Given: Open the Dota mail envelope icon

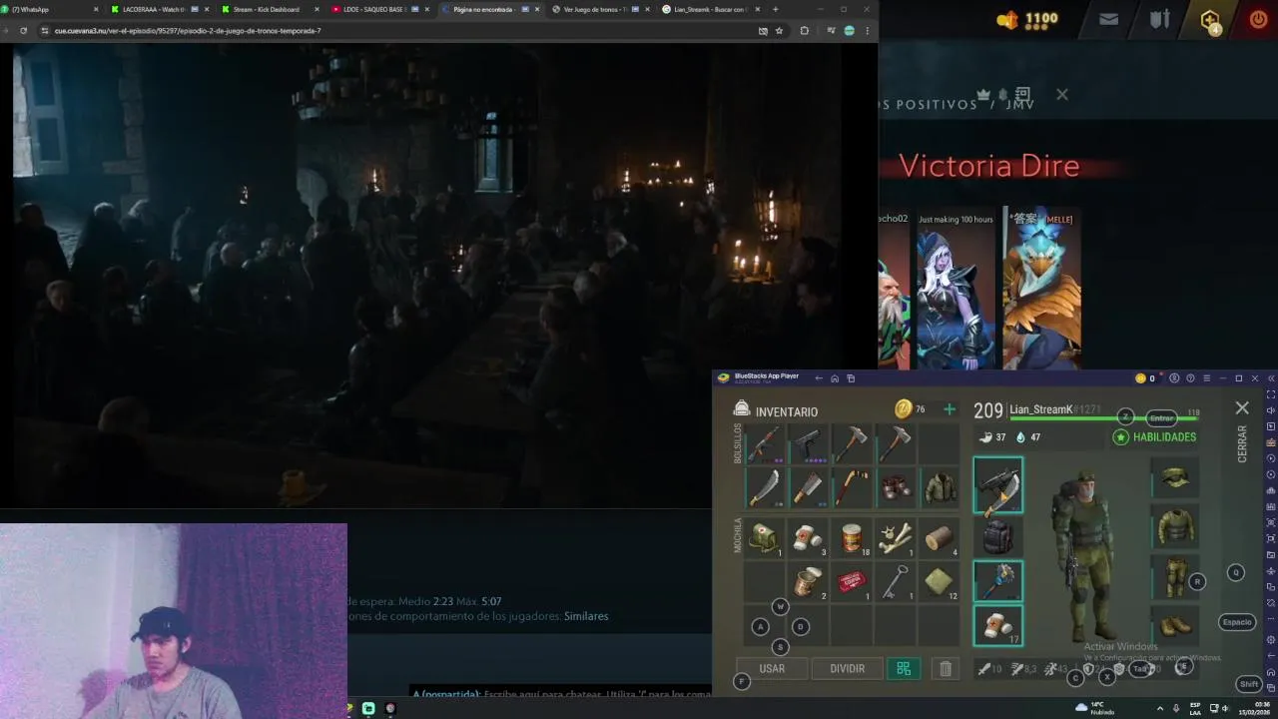Looking at the screenshot, I should click(x=1108, y=19).
